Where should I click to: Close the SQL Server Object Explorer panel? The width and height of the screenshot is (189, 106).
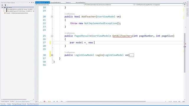[33, 3]
